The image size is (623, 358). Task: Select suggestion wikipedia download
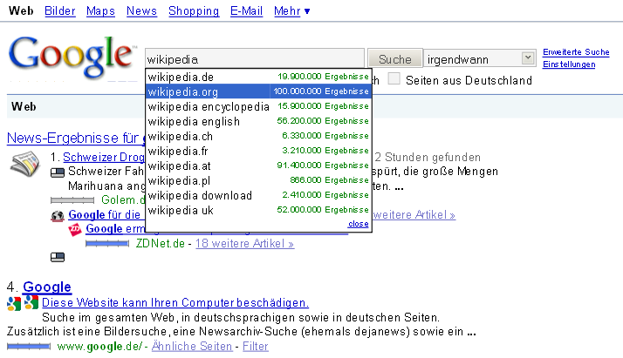coord(258,195)
